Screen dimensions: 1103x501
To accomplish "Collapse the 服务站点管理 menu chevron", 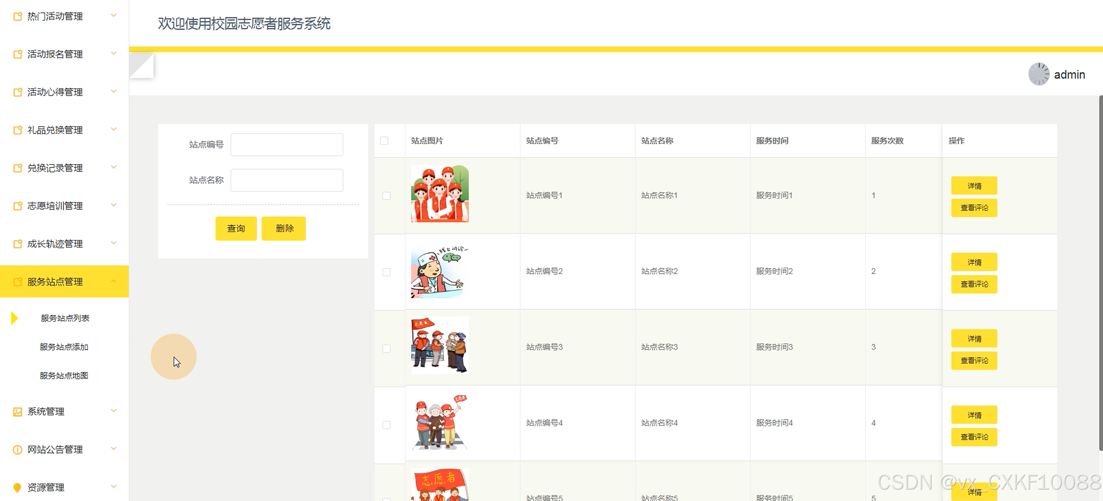I will (114, 281).
